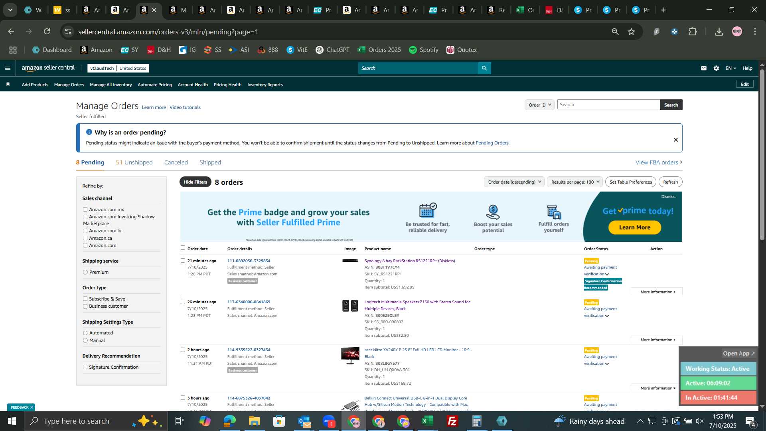Open the Windows Start menu

coord(12,421)
